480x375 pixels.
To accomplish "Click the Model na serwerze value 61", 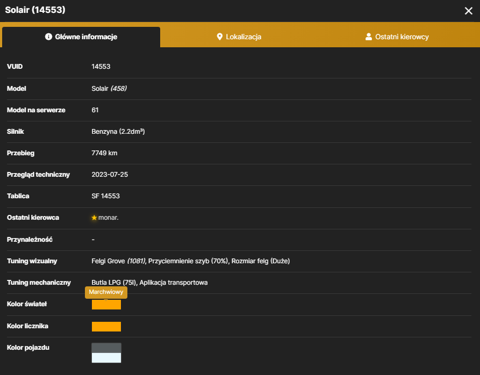I will 95,110.
